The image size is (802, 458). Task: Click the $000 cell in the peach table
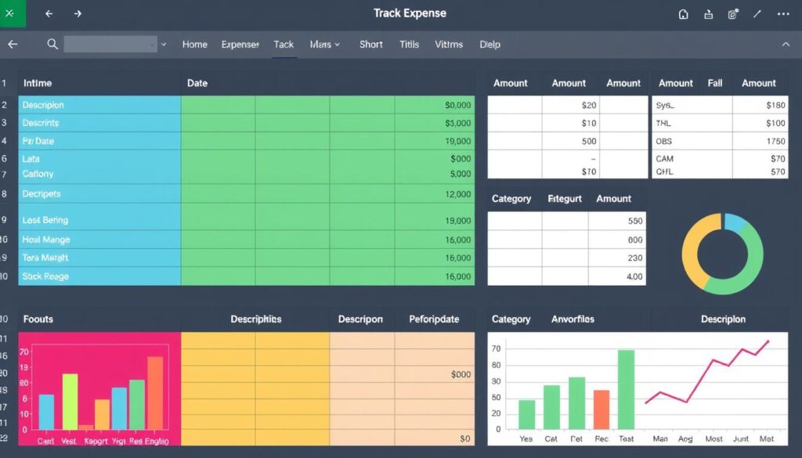tap(434, 374)
